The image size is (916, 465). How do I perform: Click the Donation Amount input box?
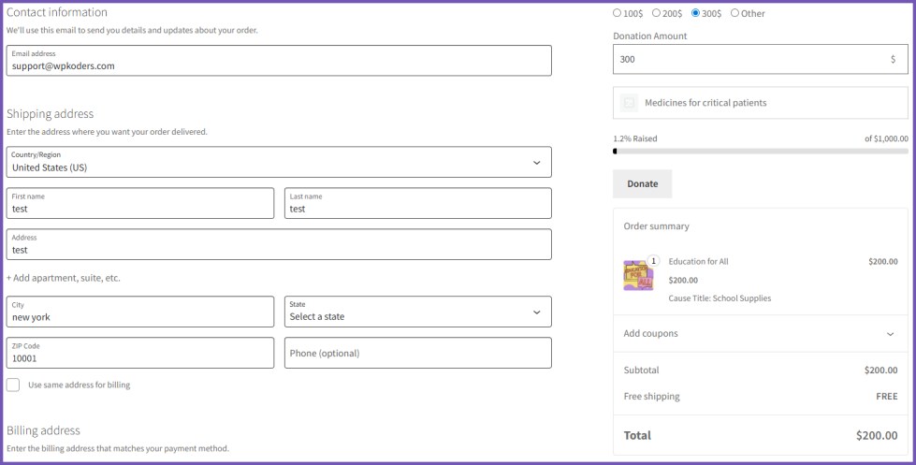click(749, 59)
